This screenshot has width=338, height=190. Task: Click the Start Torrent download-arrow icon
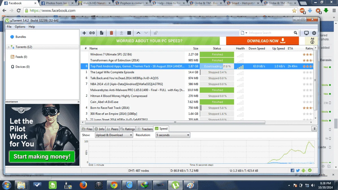coord(121,33)
